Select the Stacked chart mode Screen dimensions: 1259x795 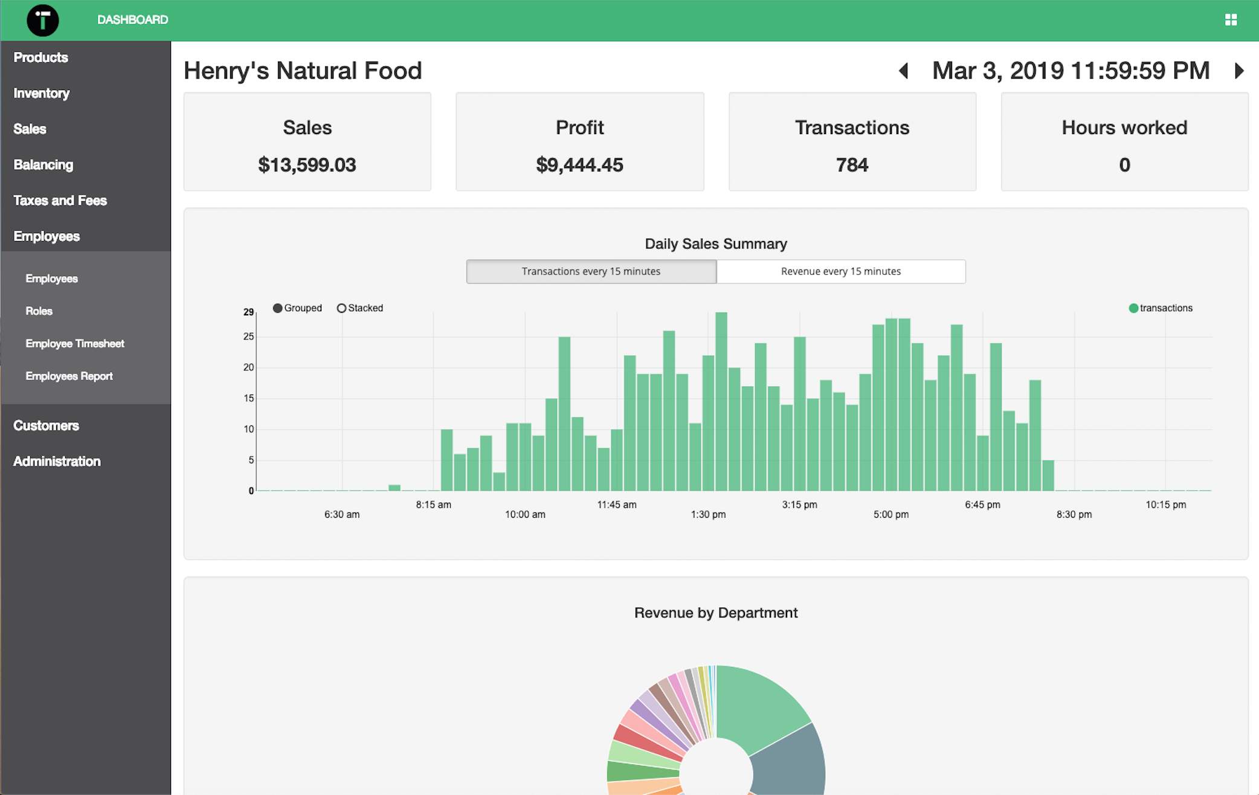[x=342, y=308]
